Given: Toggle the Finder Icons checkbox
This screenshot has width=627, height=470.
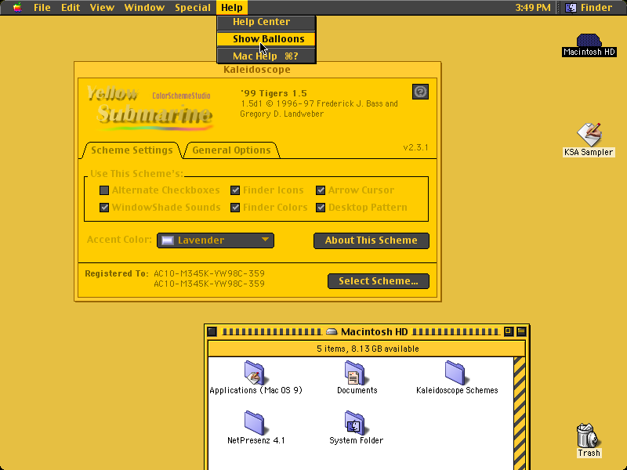Looking at the screenshot, I should tap(235, 190).
